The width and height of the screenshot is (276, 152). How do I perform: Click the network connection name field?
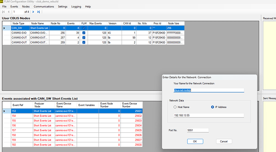[209, 90]
